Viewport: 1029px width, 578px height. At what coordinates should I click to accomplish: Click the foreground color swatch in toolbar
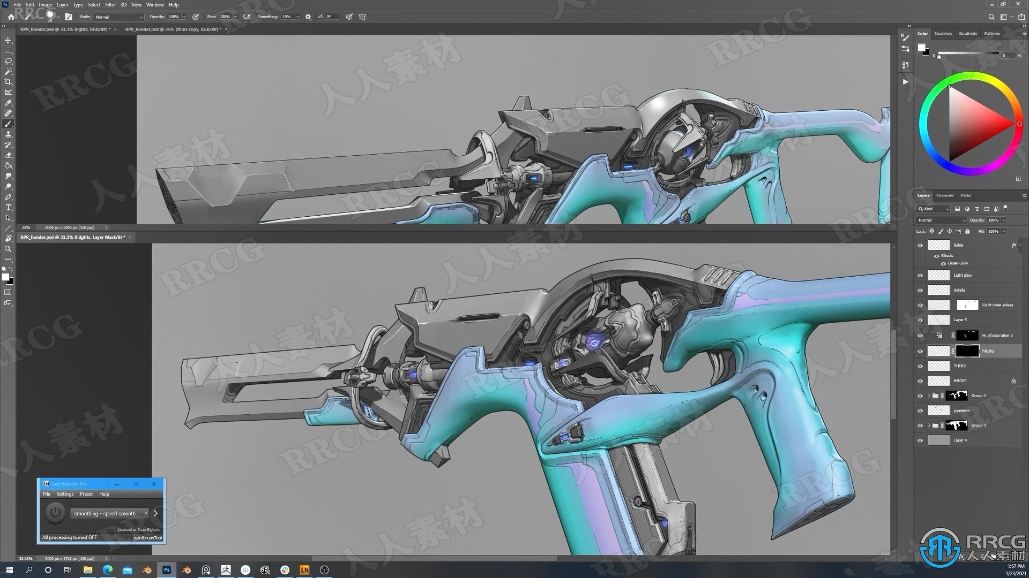pos(5,277)
